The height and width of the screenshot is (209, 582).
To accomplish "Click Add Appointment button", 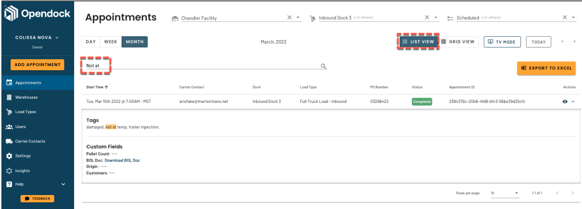I will (x=37, y=65).
